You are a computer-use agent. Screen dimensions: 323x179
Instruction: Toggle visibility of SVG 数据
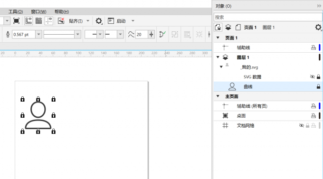click(312, 77)
